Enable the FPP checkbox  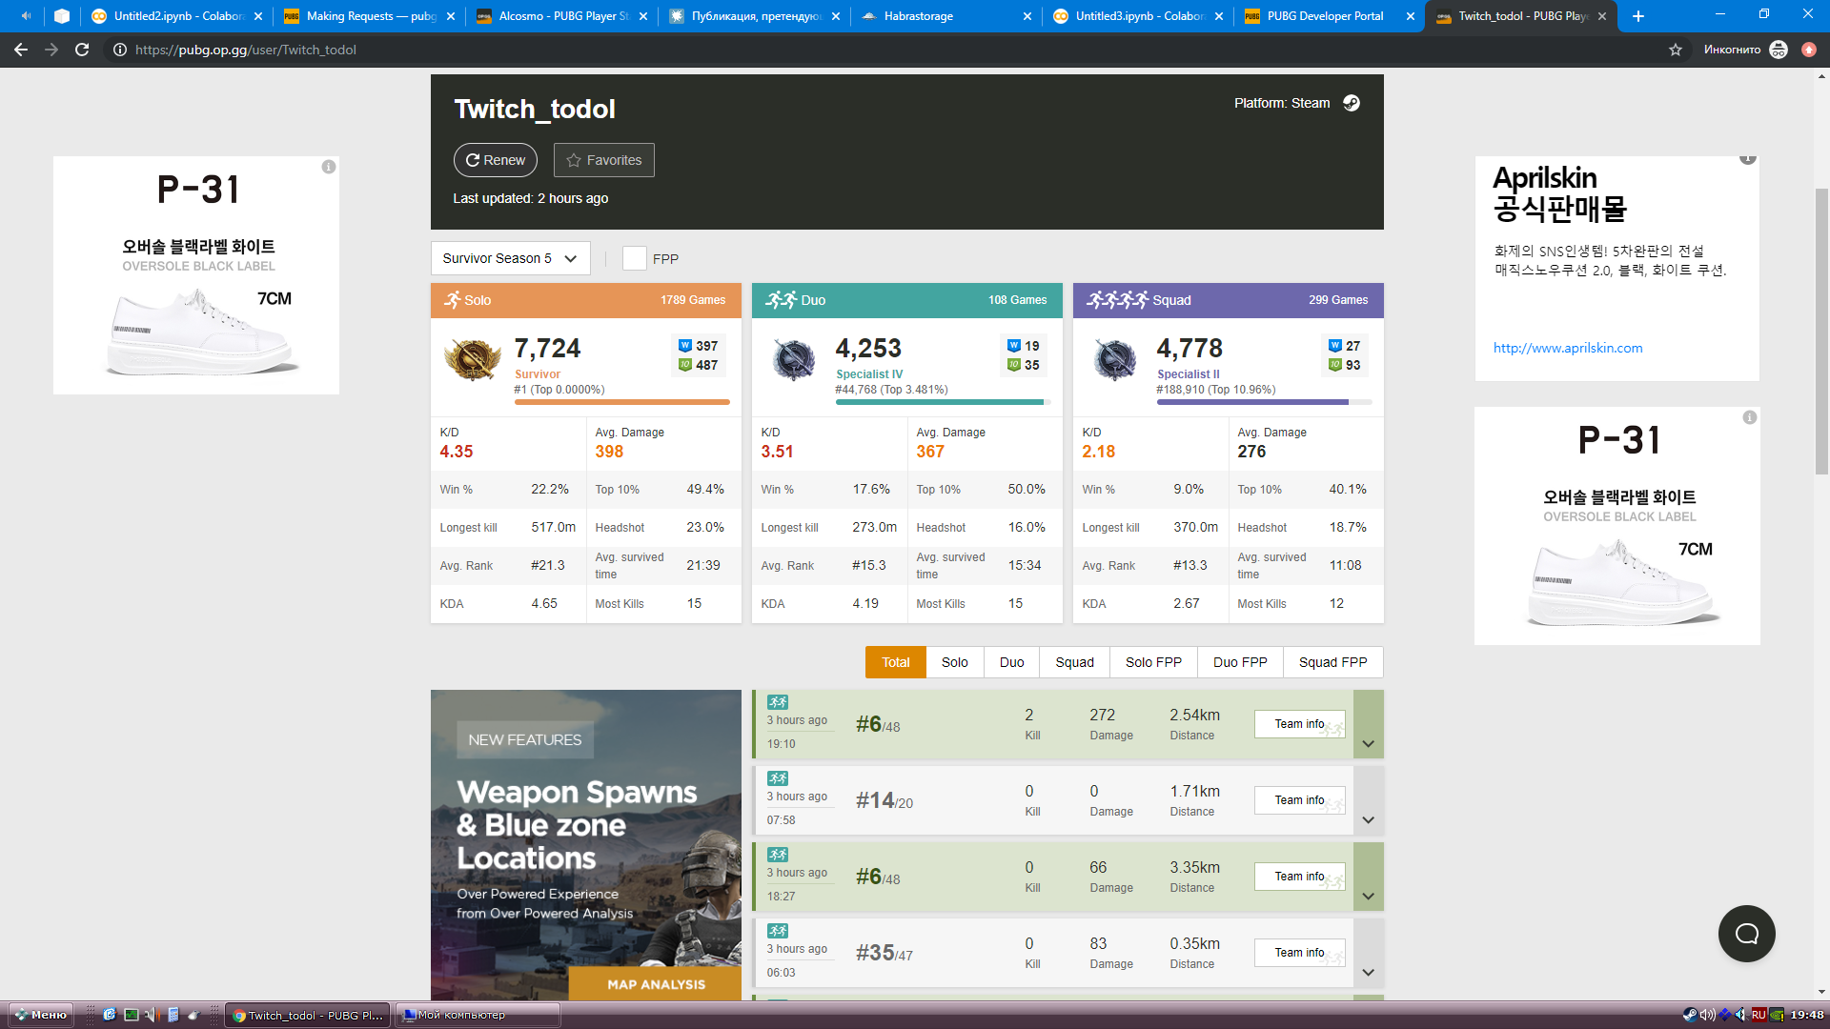tap(635, 258)
